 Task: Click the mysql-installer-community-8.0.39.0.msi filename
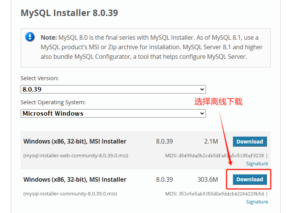coord(70,194)
